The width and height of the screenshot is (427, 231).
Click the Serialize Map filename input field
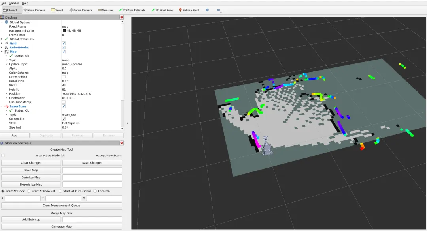[x=92, y=177]
